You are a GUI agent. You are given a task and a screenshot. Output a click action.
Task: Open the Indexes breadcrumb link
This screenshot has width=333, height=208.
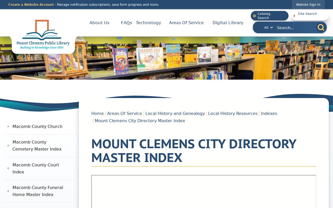point(269,113)
